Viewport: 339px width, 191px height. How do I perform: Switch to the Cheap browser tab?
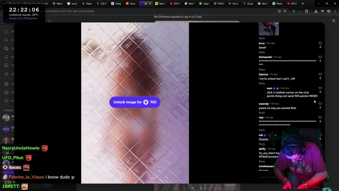click(116, 4)
